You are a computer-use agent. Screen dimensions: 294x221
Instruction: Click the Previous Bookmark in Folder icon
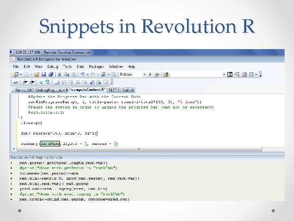pyautogui.click(x=78, y=82)
